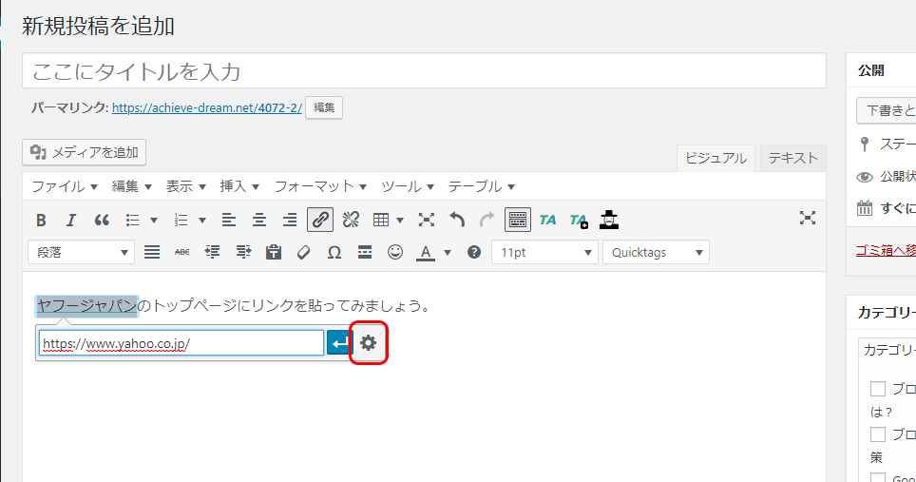Align text right
The height and width of the screenshot is (482, 916).
click(x=290, y=221)
